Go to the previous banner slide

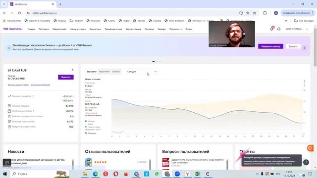[9, 48]
